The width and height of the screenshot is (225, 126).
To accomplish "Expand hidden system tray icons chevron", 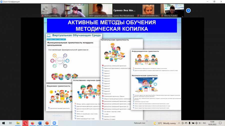I will (x=179, y=123).
